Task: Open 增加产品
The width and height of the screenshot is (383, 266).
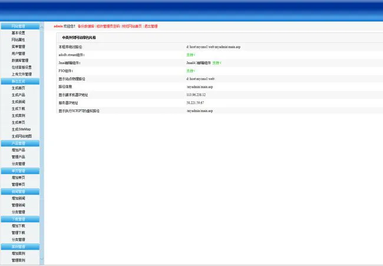Action: [x=18, y=150]
